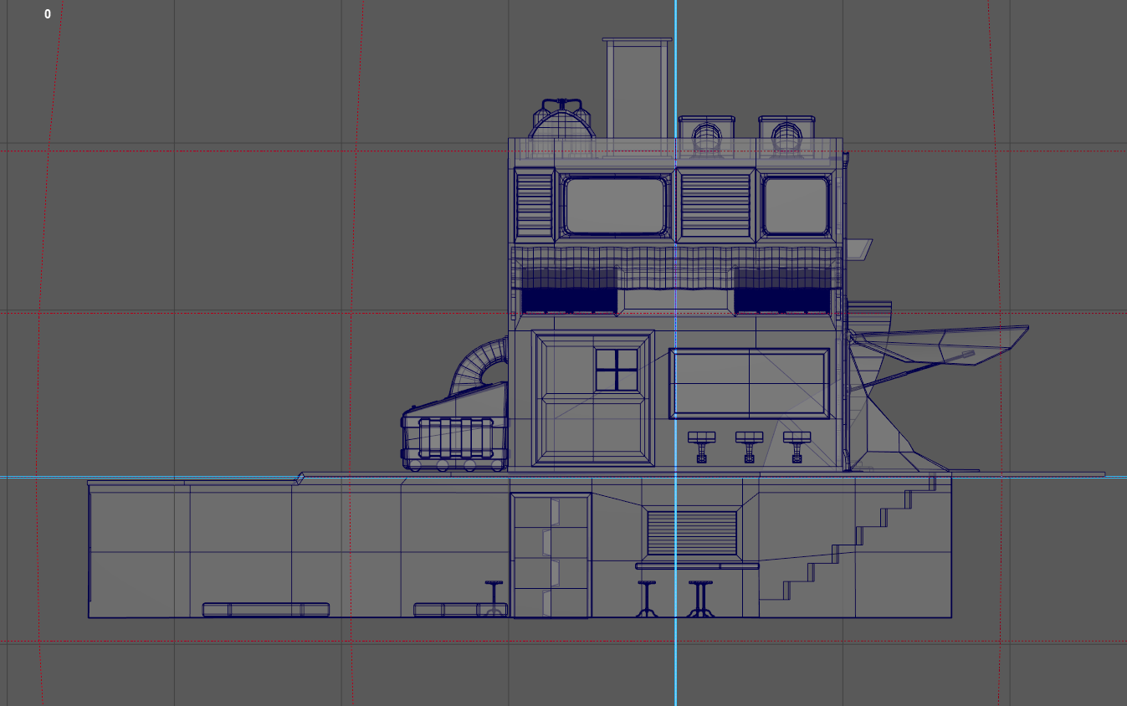Viewport: 1127px width, 706px height.
Task: Select the wheeled crate cart outside the building
Action: click(454, 428)
